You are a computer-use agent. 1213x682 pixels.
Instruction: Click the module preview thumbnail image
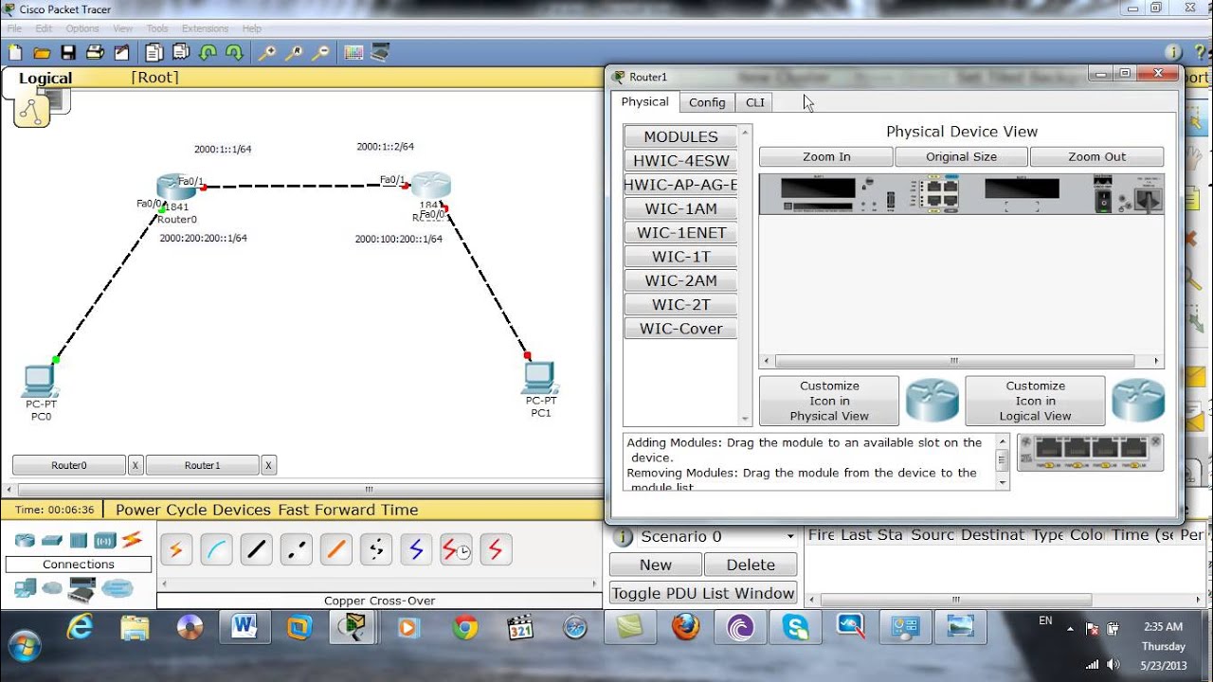[x=1090, y=453]
